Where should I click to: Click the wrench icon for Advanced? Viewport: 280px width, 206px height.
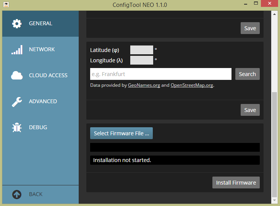[x=17, y=102]
